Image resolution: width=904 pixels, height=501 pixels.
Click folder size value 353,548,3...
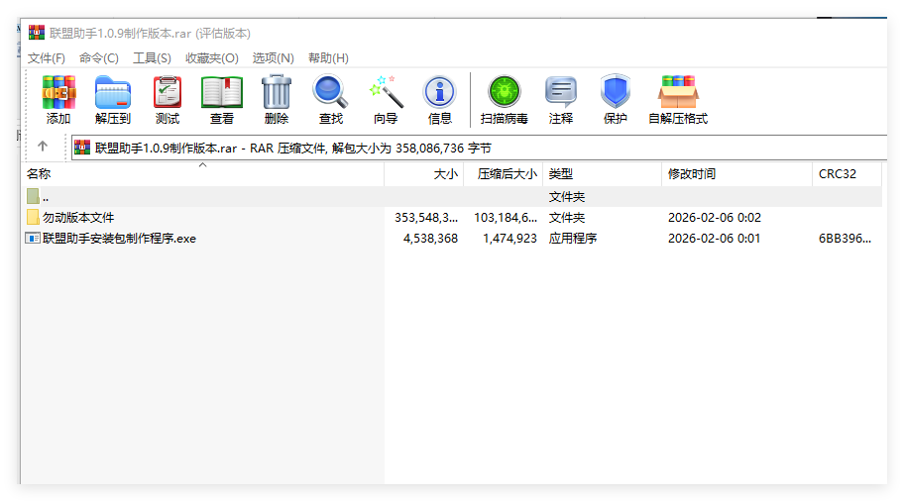426,218
